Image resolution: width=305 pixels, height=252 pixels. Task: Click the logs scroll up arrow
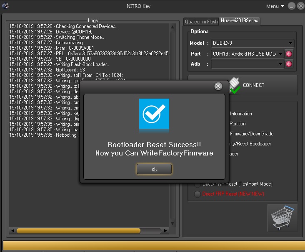tap(172, 27)
